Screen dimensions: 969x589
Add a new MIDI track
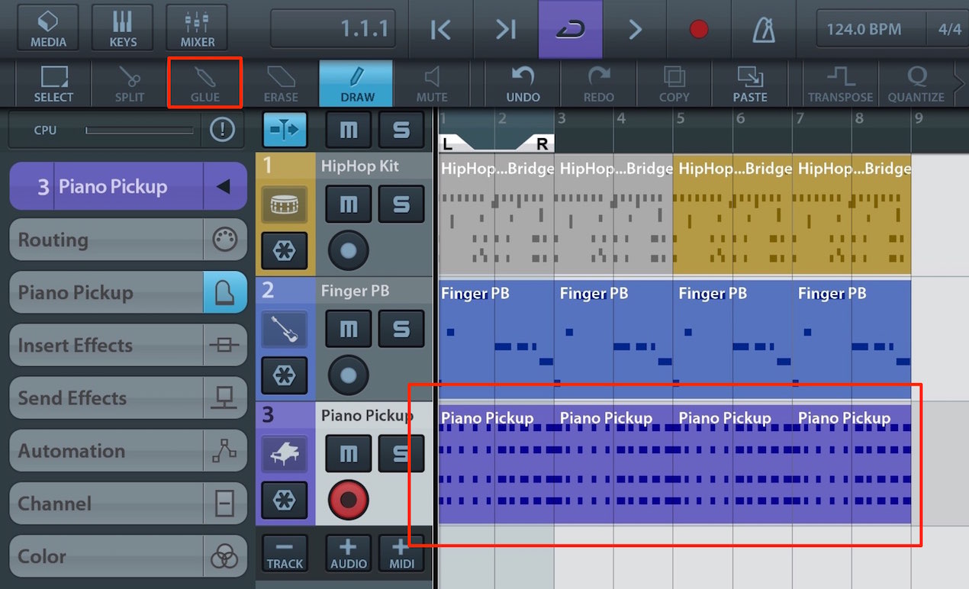click(401, 554)
